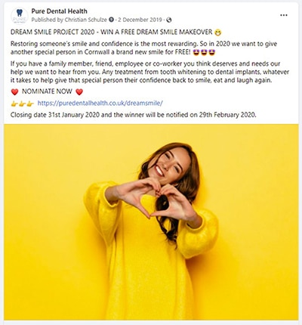Click the red heart before NOMINATE NOW
This screenshot has width=302, height=325.
point(15,91)
